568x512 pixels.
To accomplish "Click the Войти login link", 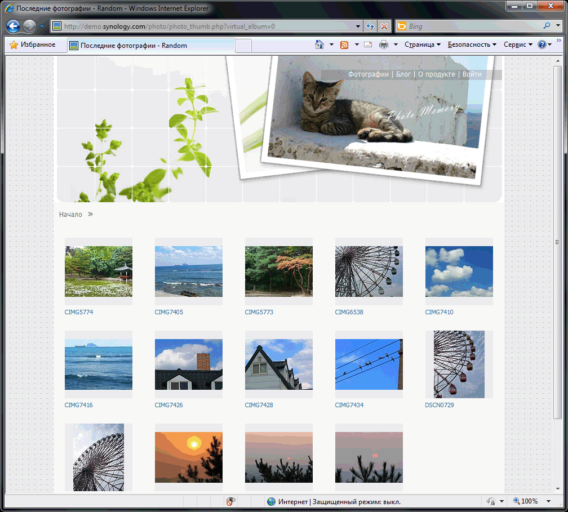I will click(x=472, y=74).
